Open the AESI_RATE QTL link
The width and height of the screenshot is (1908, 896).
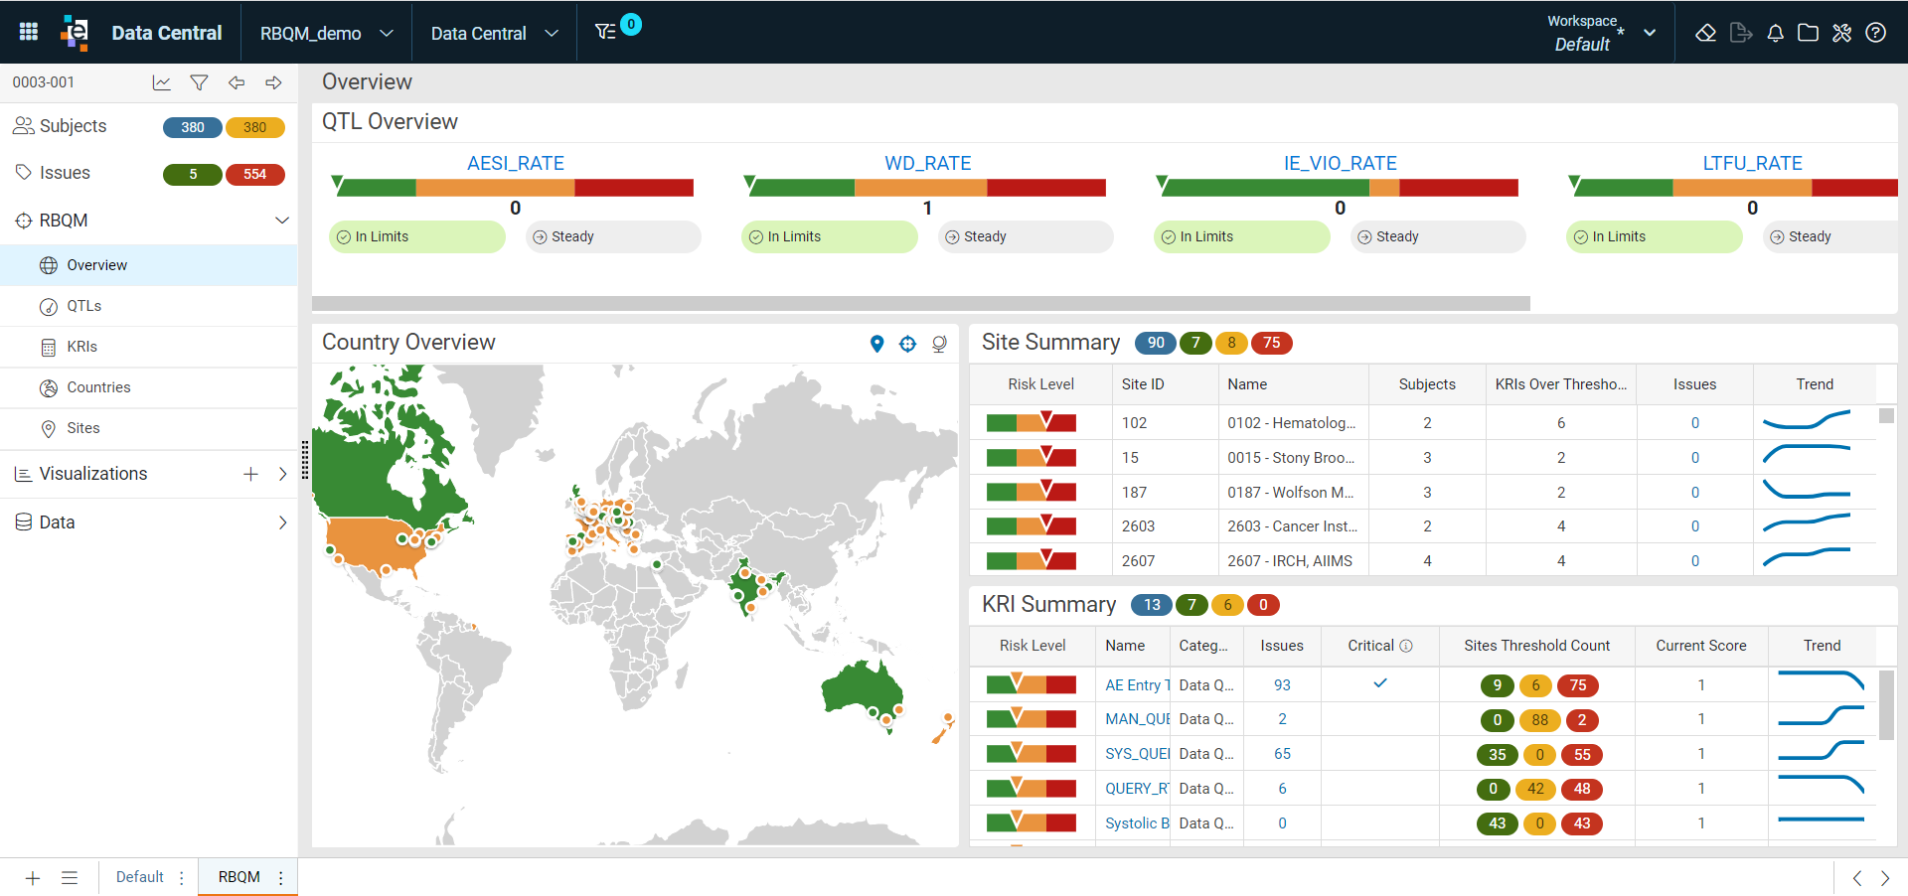tap(516, 163)
